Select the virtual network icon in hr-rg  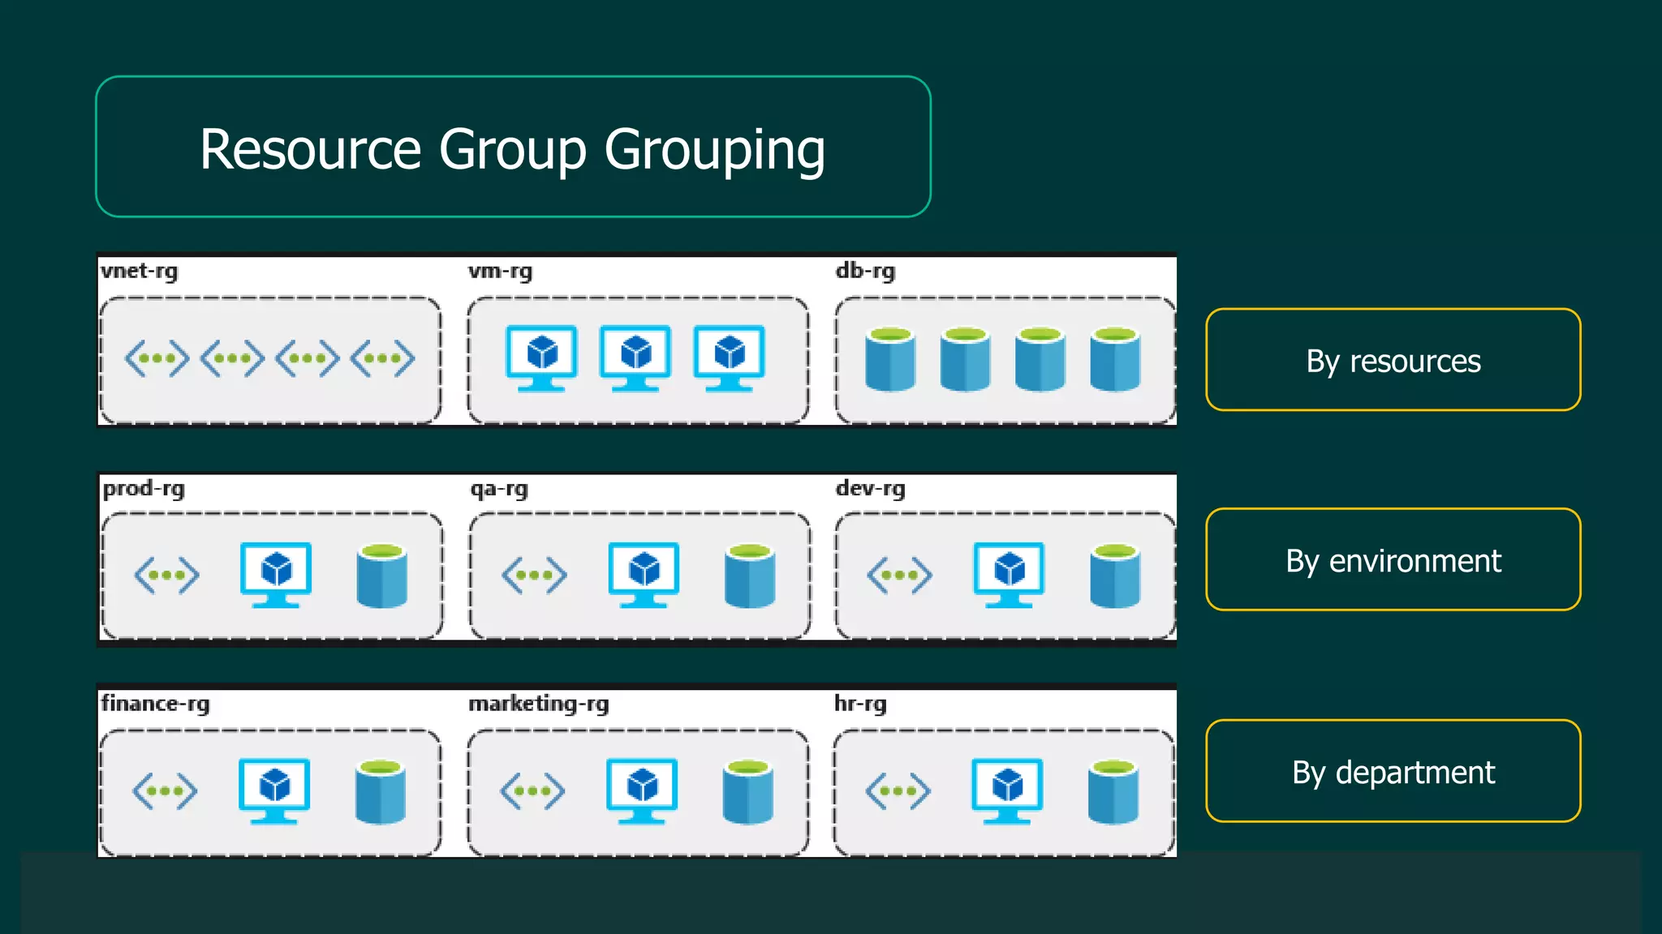click(x=898, y=791)
